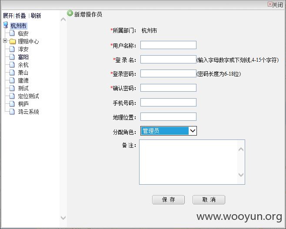The height and width of the screenshot is (229, 286).
Task: Click the green plus 新增操作员 icon
Action: pos(70,13)
